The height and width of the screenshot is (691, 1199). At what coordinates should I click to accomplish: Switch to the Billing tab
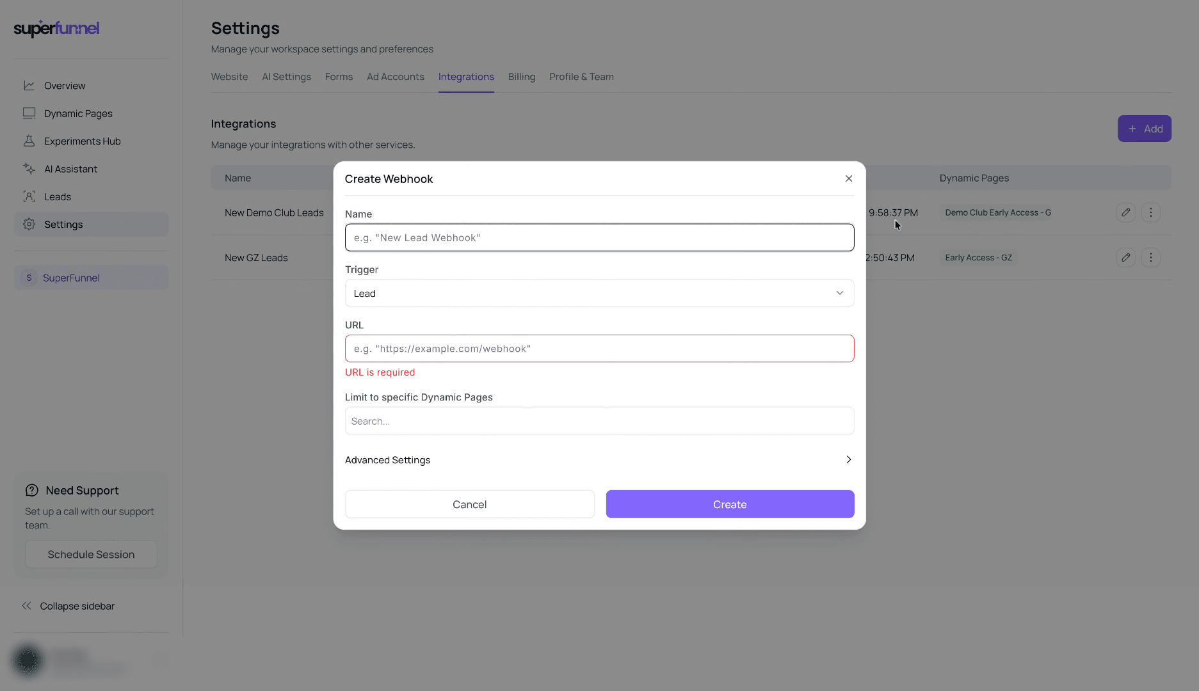(521, 77)
